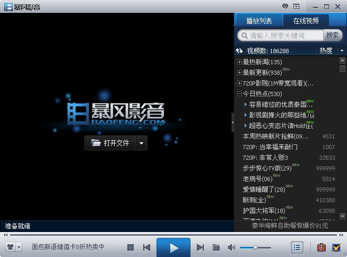Expand the 最新更新(938) category
347x257 pixels.
click(x=239, y=72)
